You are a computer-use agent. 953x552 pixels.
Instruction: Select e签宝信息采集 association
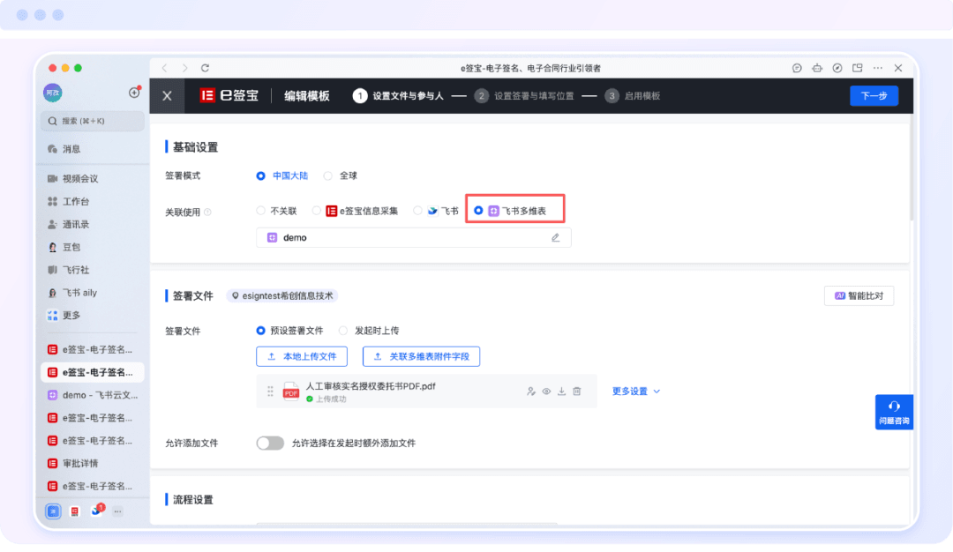[x=355, y=212]
